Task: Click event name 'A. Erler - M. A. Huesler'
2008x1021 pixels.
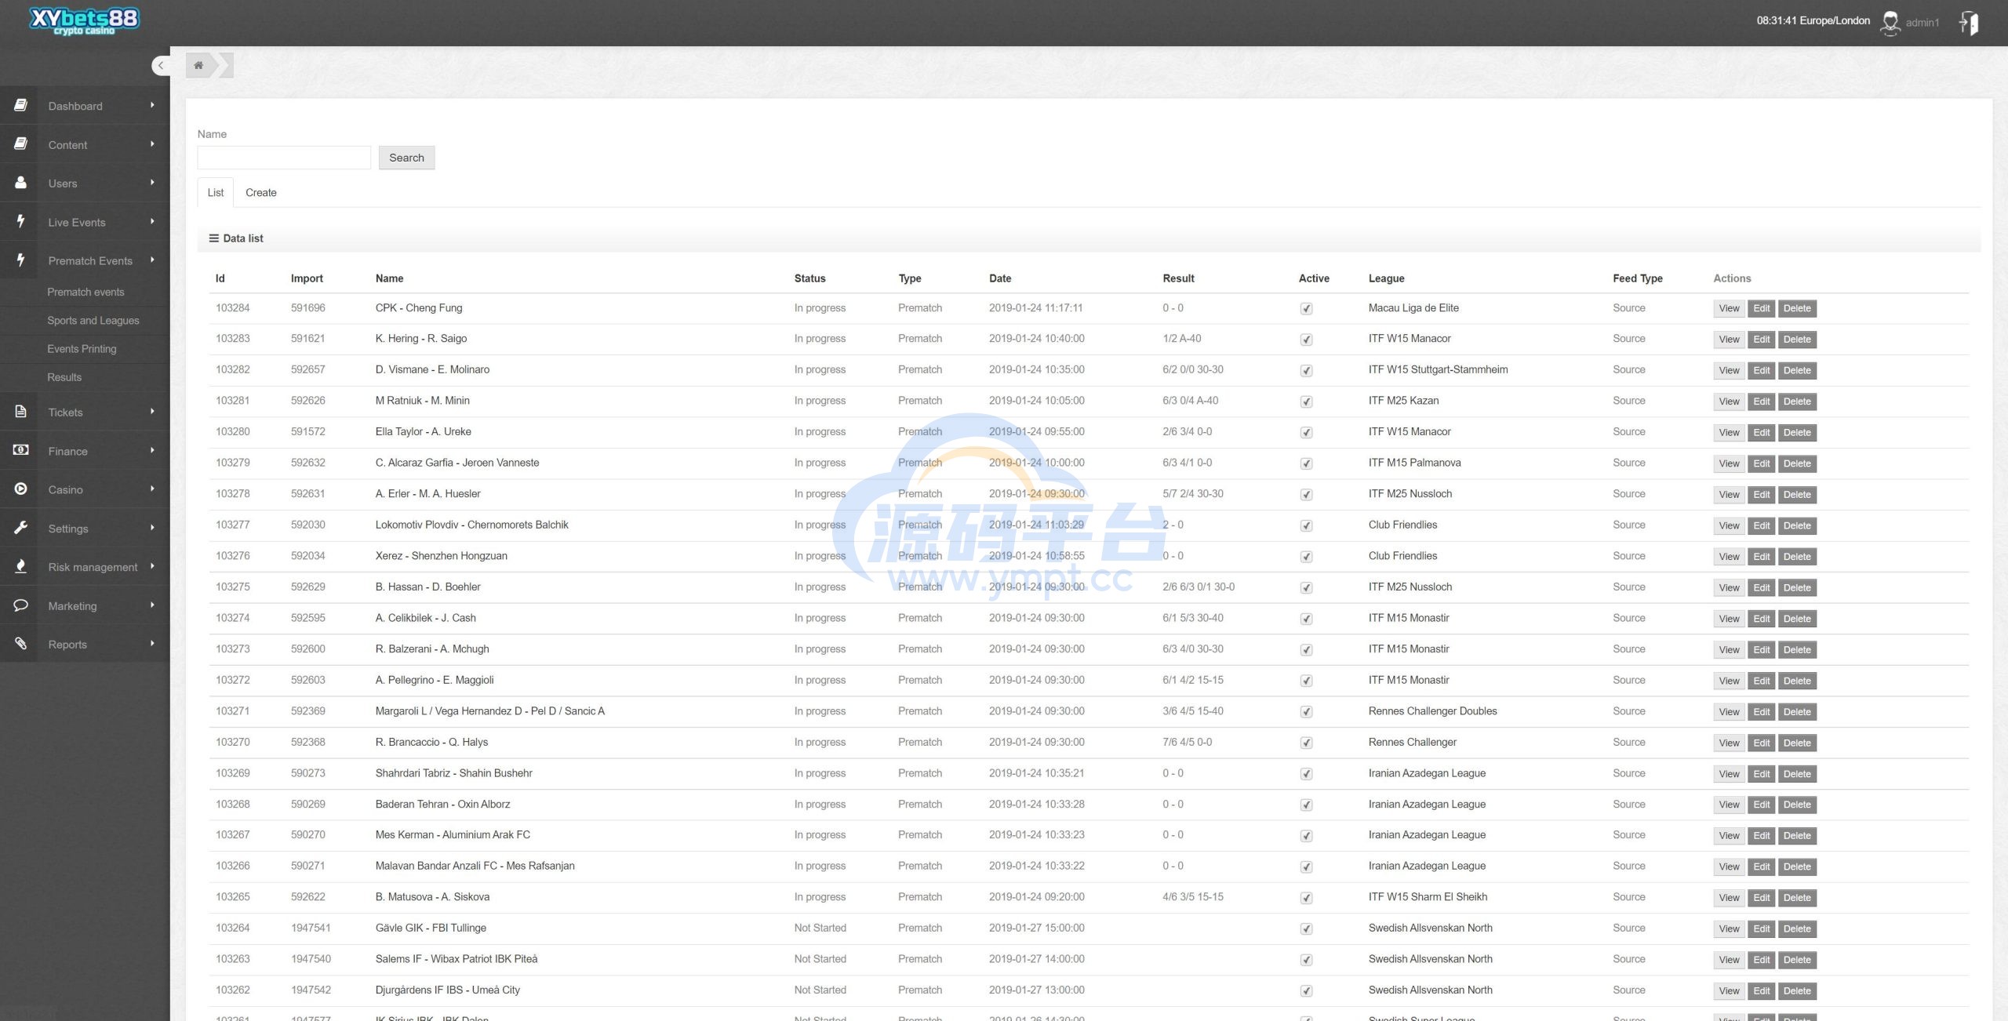Action: 427,494
